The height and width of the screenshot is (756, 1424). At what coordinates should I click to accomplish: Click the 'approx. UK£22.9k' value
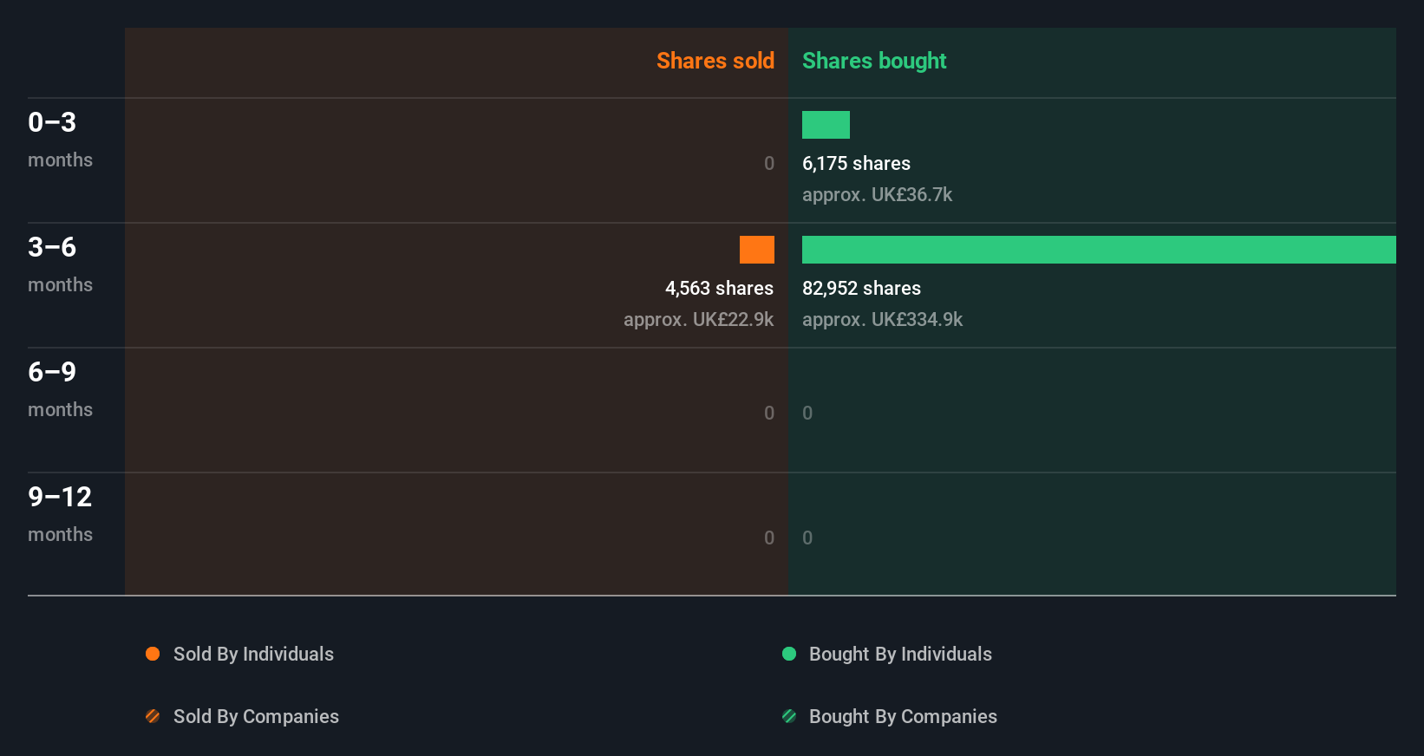pyautogui.click(x=698, y=319)
